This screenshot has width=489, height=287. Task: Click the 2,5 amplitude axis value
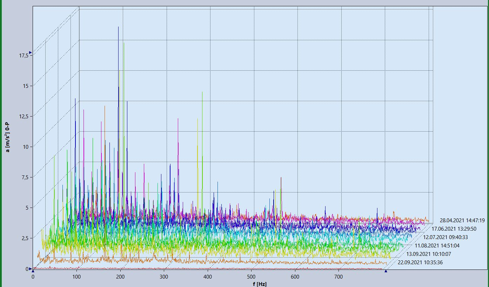(x=25, y=238)
